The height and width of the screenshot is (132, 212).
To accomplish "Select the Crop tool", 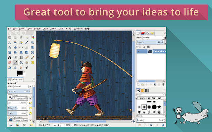I will (27, 48).
